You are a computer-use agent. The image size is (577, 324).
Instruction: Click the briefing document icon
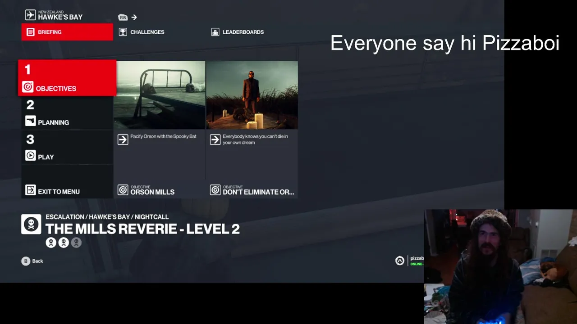[30, 32]
